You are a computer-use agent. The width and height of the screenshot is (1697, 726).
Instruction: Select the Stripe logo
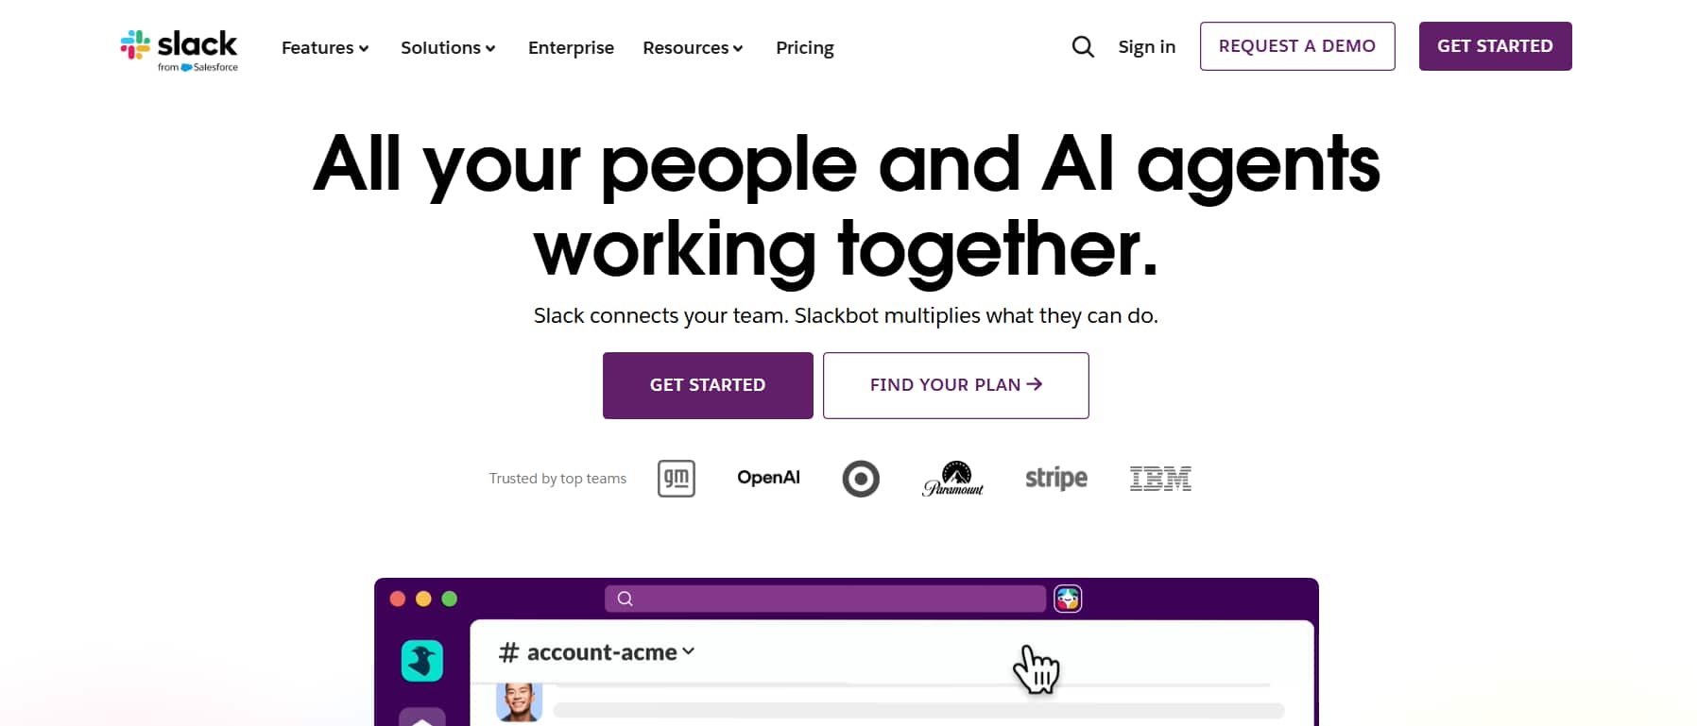click(x=1054, y=478)
